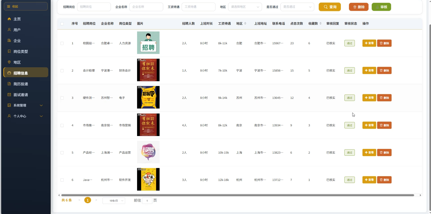Open the 地区 region dropdown filter
Viewport: 431px width, 214px height.
click(x=245, y=7)
